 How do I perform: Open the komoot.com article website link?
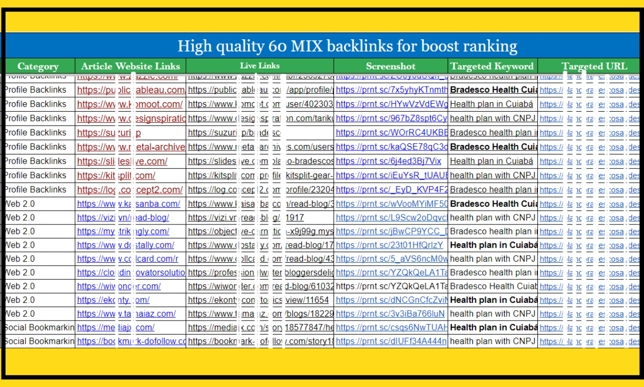tap(130, 104)
